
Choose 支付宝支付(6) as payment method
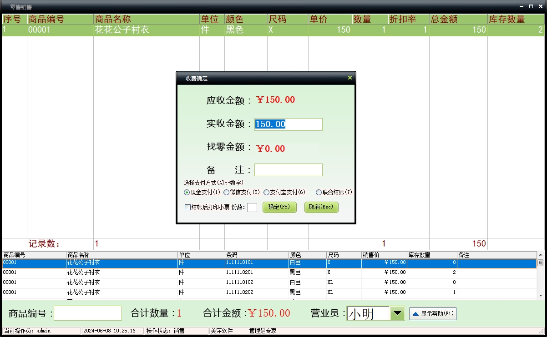click(266, 193)
